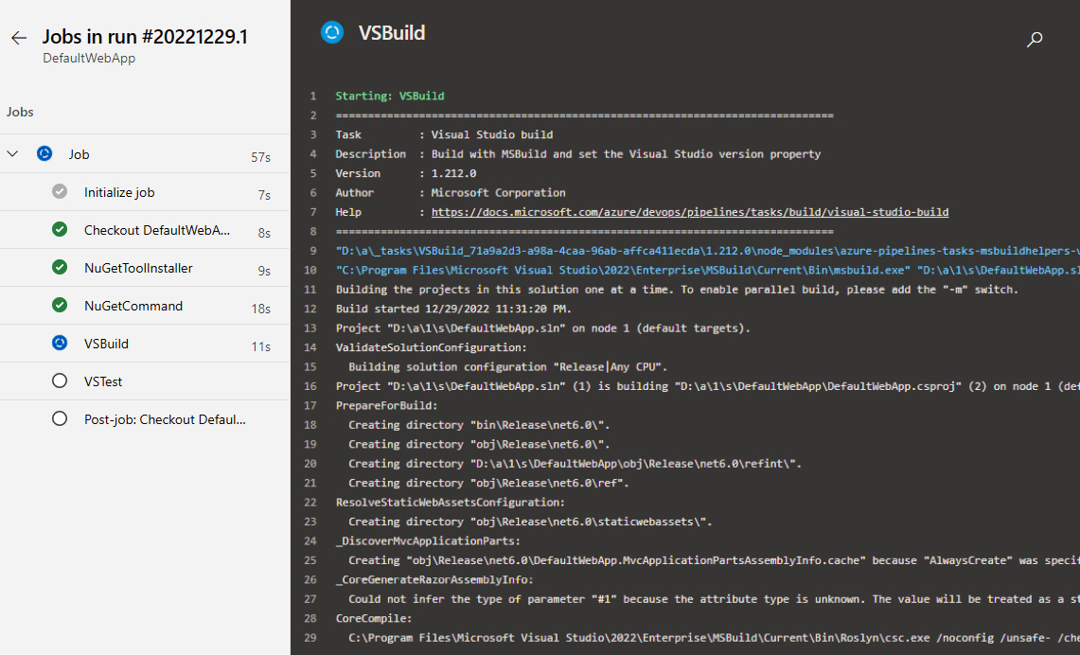Click the 'Description : Build with MSBuild' log line
The image size is (1080, 655).
coord(578,153)
